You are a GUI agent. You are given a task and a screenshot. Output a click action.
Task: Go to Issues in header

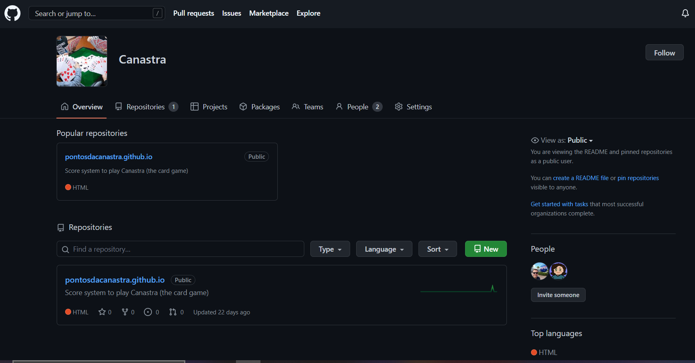[232, 13]
